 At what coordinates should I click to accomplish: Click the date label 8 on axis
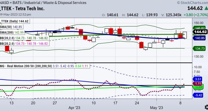(x=181, y=103)
